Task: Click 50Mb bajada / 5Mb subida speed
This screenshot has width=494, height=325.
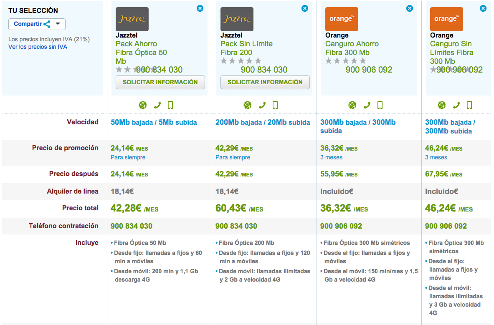Action: tap(154, 122)
